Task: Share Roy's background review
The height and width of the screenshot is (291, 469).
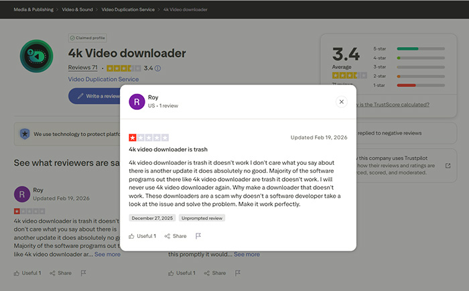Action: tap(60, 273)
